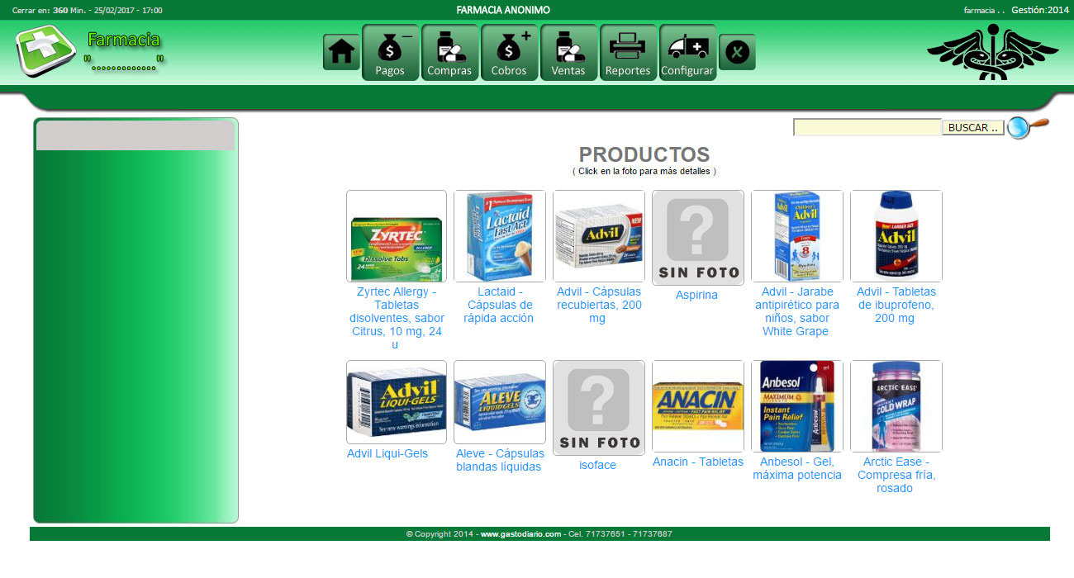
Task: Open the Arctic Ease cold wrap photo
Action: coord(896,406)
